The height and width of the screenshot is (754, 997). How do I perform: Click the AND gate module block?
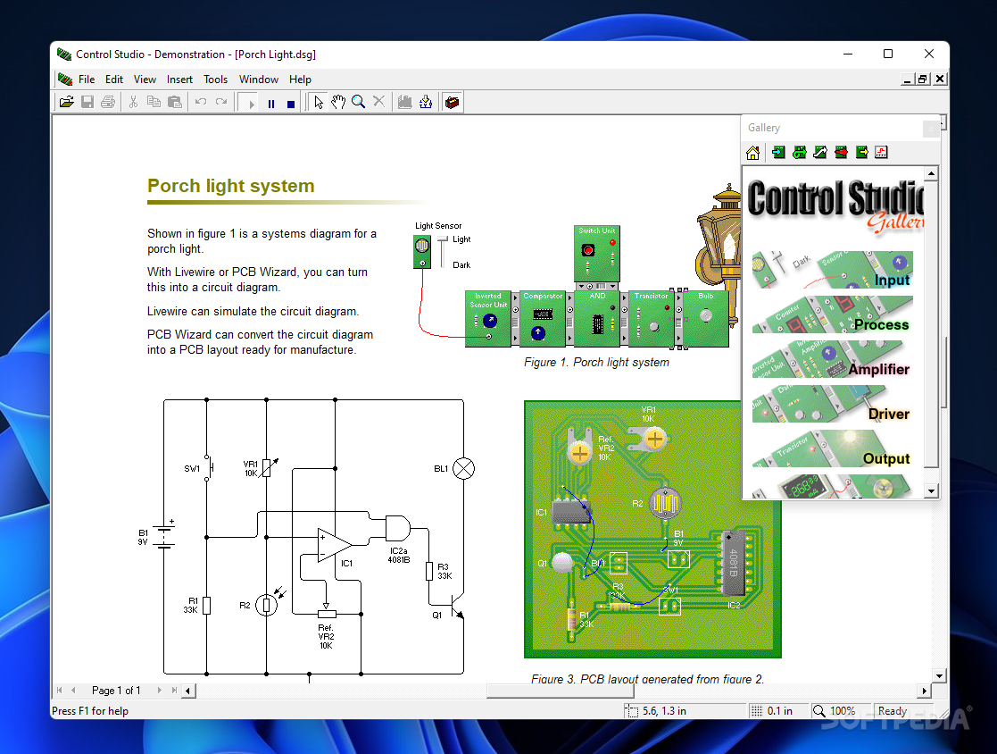tap(596, 319)
